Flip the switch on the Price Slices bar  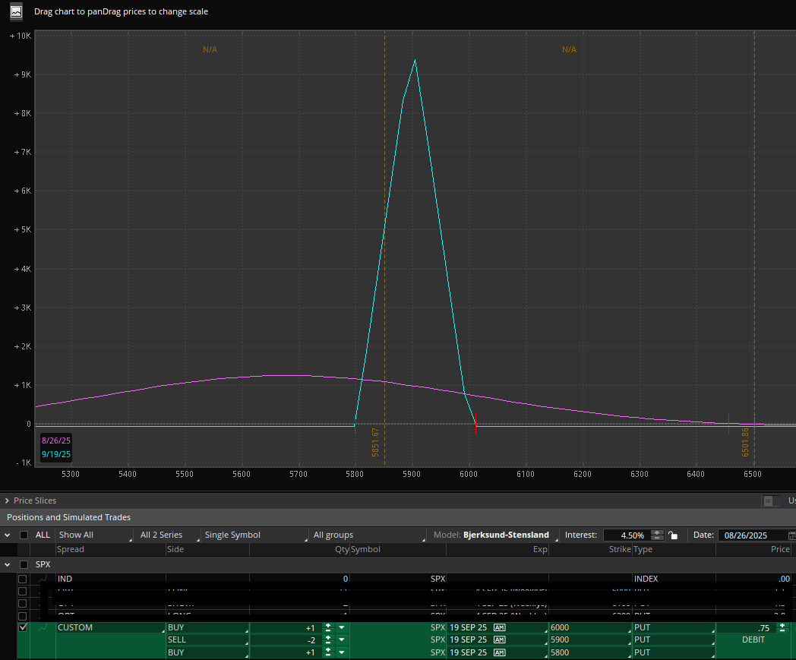[771, 501]
